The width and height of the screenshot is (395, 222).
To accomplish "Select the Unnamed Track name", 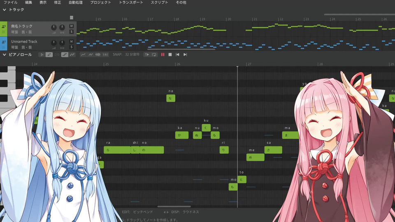I will [24, 42].
